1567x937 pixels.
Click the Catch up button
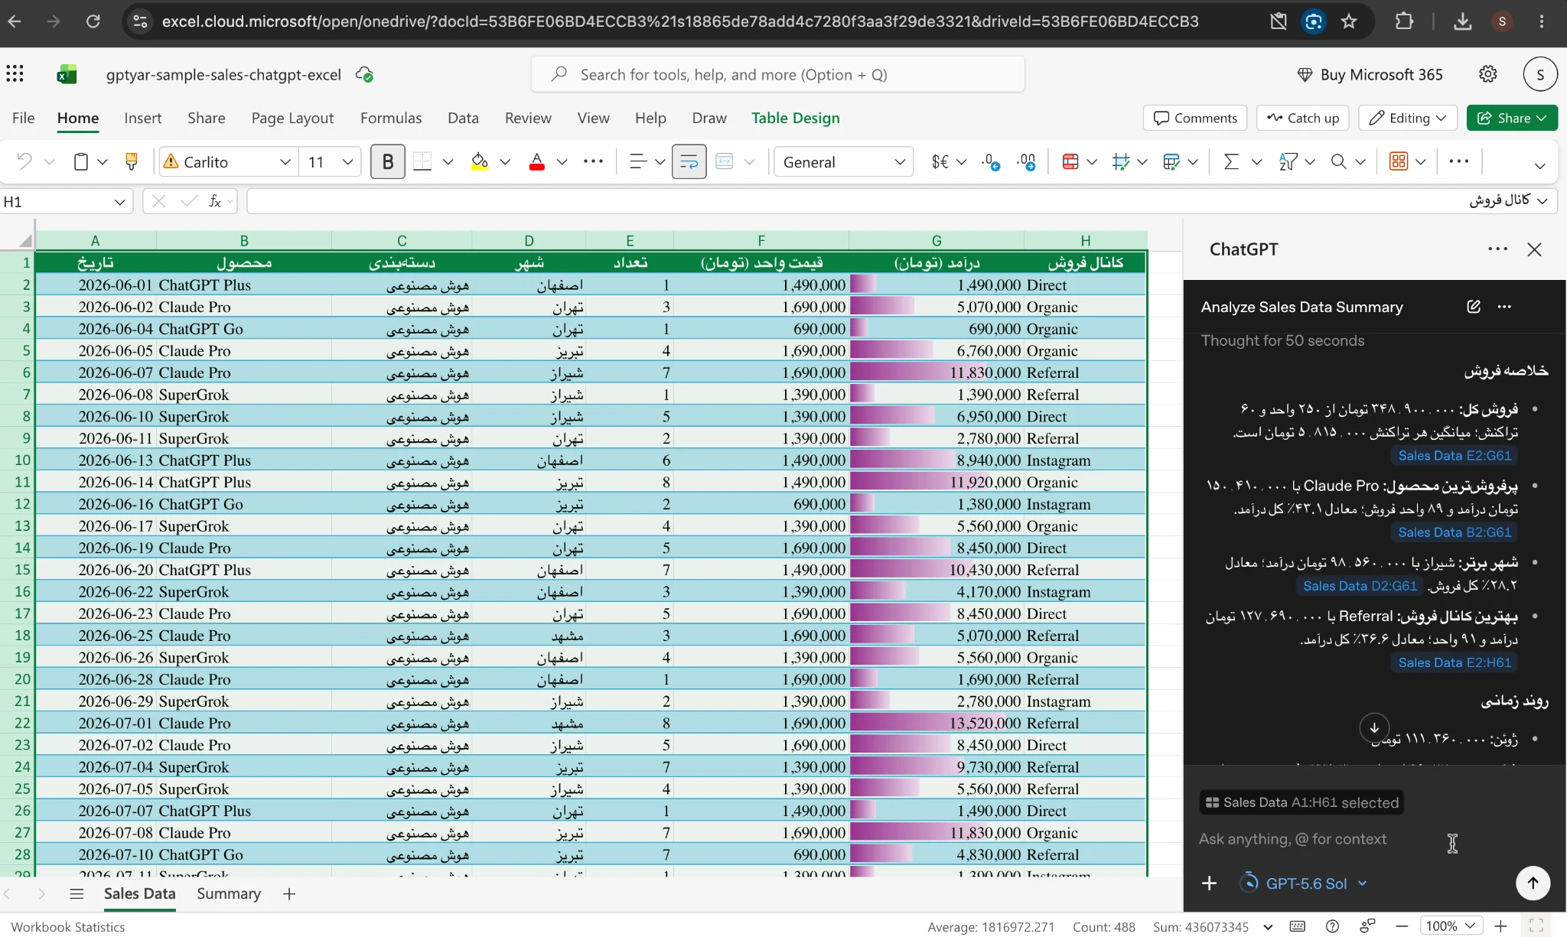(1303, 118)
